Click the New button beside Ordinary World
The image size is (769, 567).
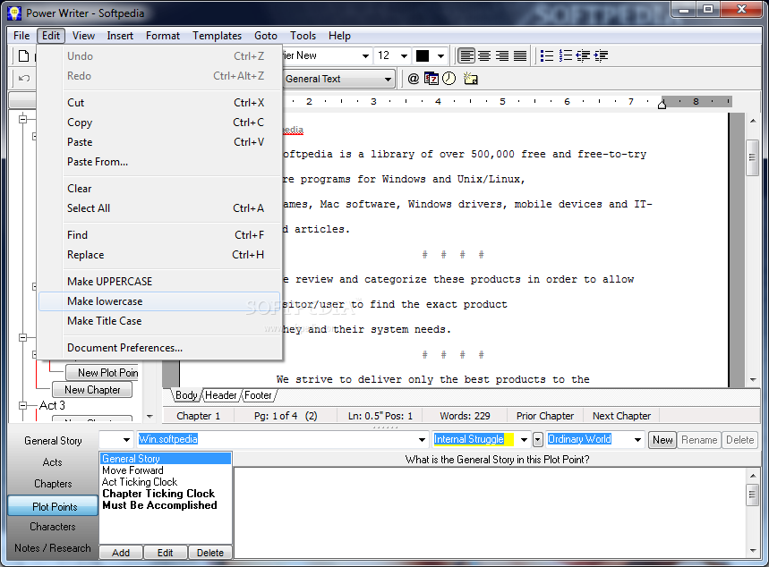662,440
